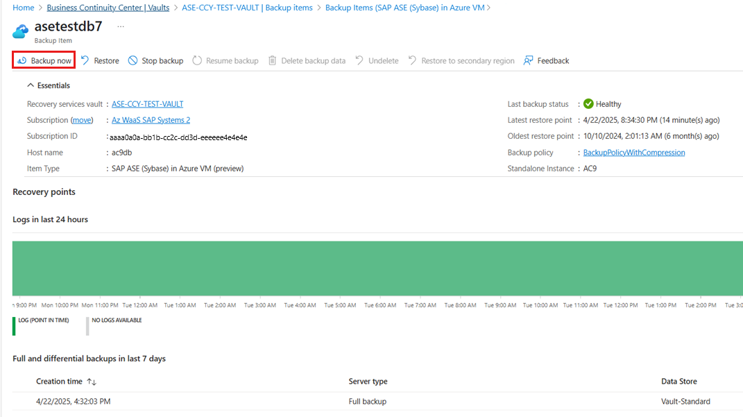Select the Full backup row from 4/22/2025
Screen dimensions: 743x417
click(x=377, y=401)
